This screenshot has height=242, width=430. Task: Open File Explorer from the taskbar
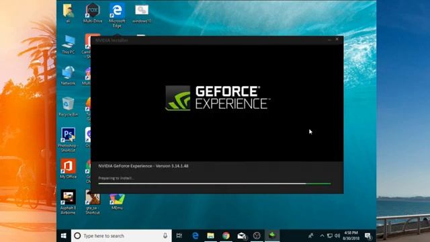click(210, 236)
